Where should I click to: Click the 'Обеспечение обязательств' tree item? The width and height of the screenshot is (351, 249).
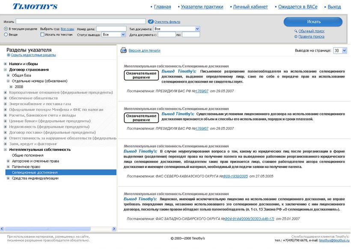coord(33,98)
